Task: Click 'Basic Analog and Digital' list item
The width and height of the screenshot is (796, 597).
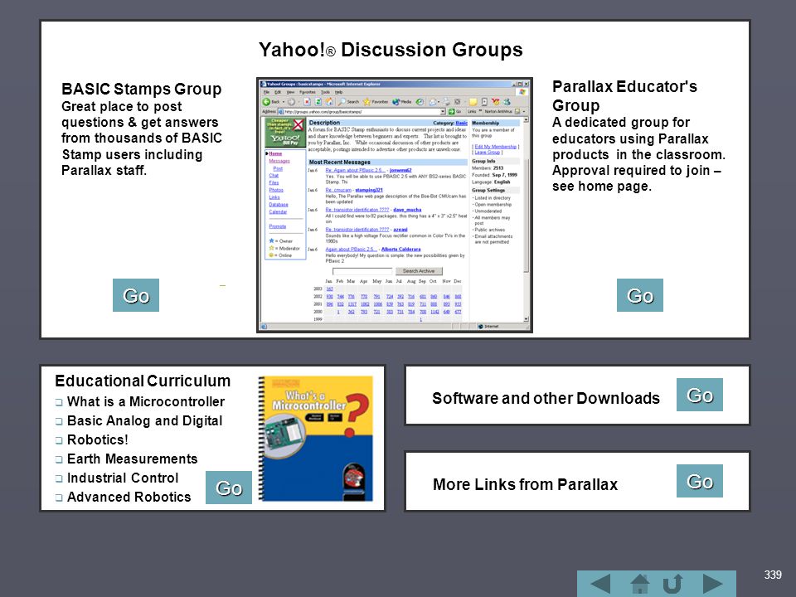Action: tap(144, 421)
